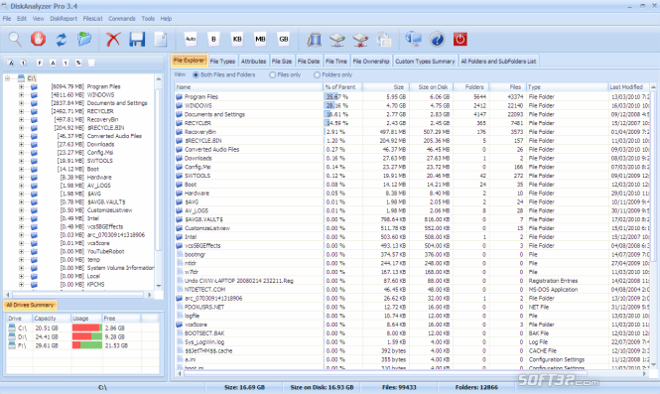The height and width of the screenshot is (394, 660).
Task: Click the C:\ drive usage bar
Action: [87, 328]
